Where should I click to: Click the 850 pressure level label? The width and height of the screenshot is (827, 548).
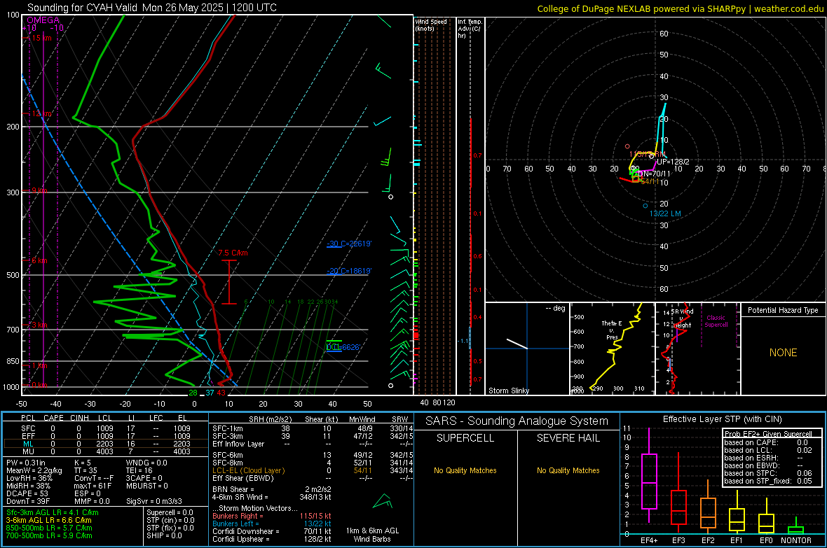(x=13, y=361)
